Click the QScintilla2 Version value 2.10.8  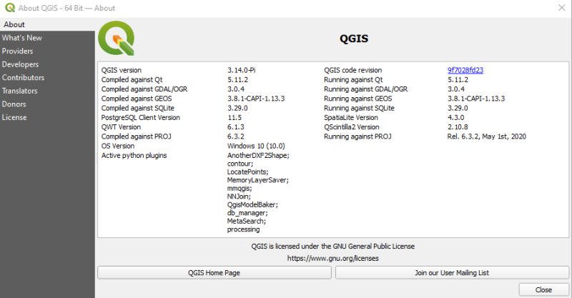point(458,127)
